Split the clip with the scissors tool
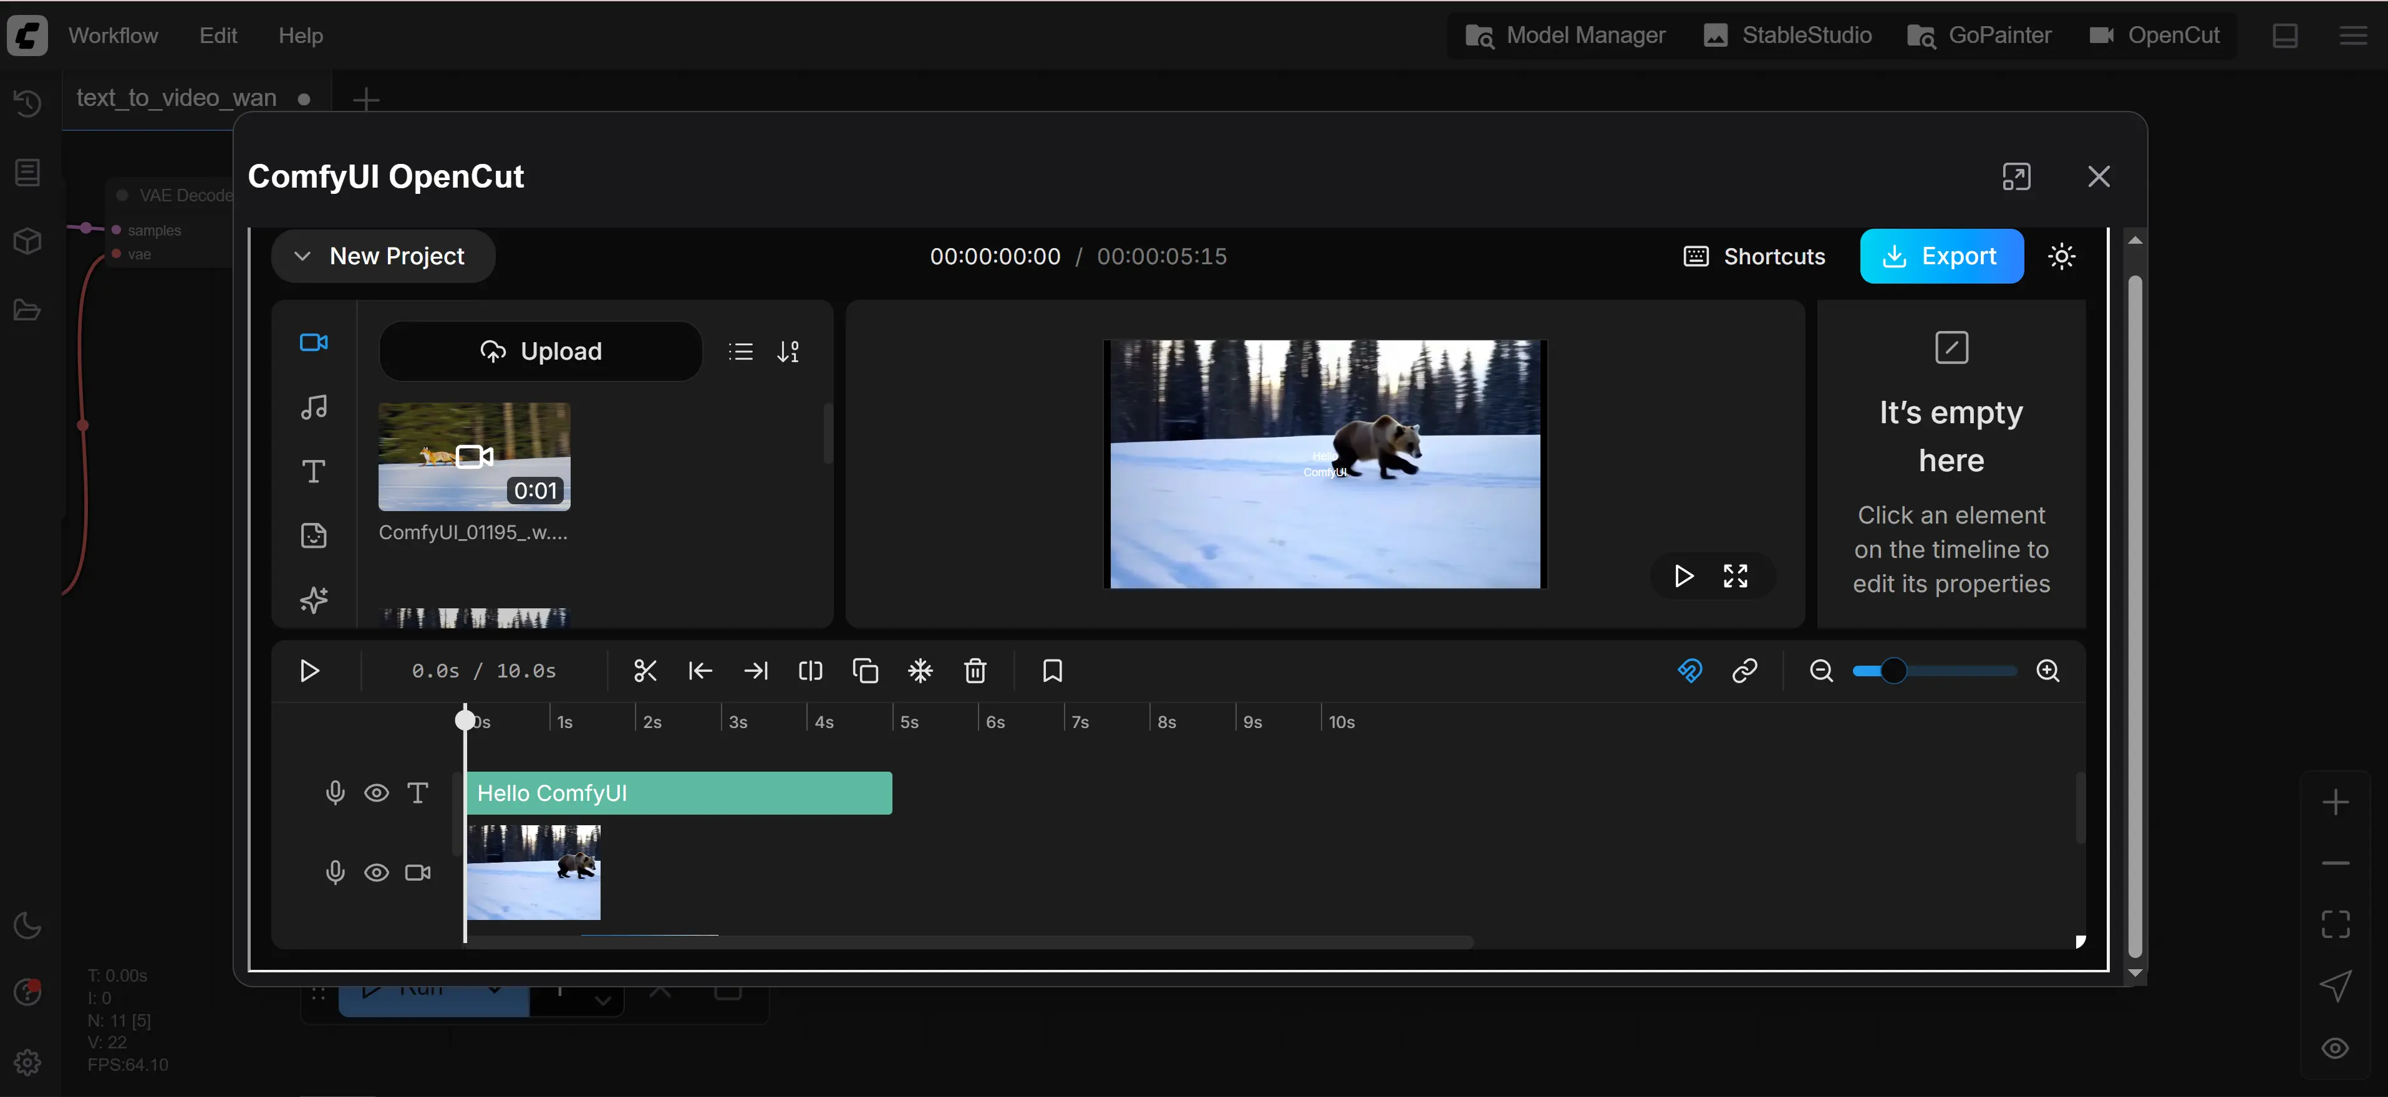This screenshot has height=1097, width=2388. (x=645, y=671)
